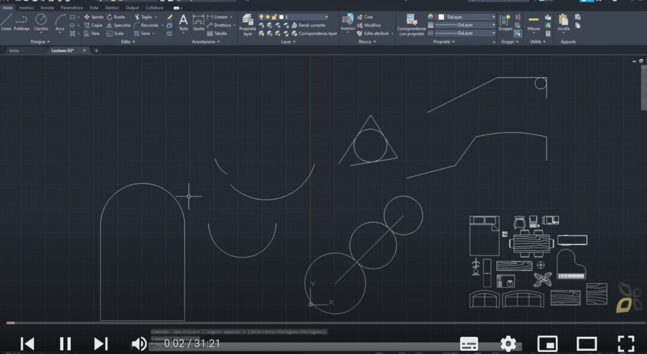The width and height of the screenshot is (647, 354).
Task: Expand the Disegna panel dropdown
Action: (40, 42)
